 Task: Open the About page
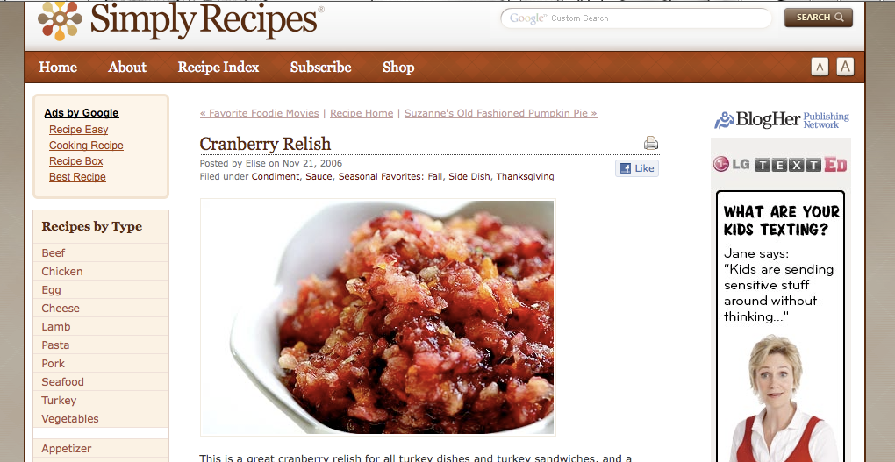point(127,68)
